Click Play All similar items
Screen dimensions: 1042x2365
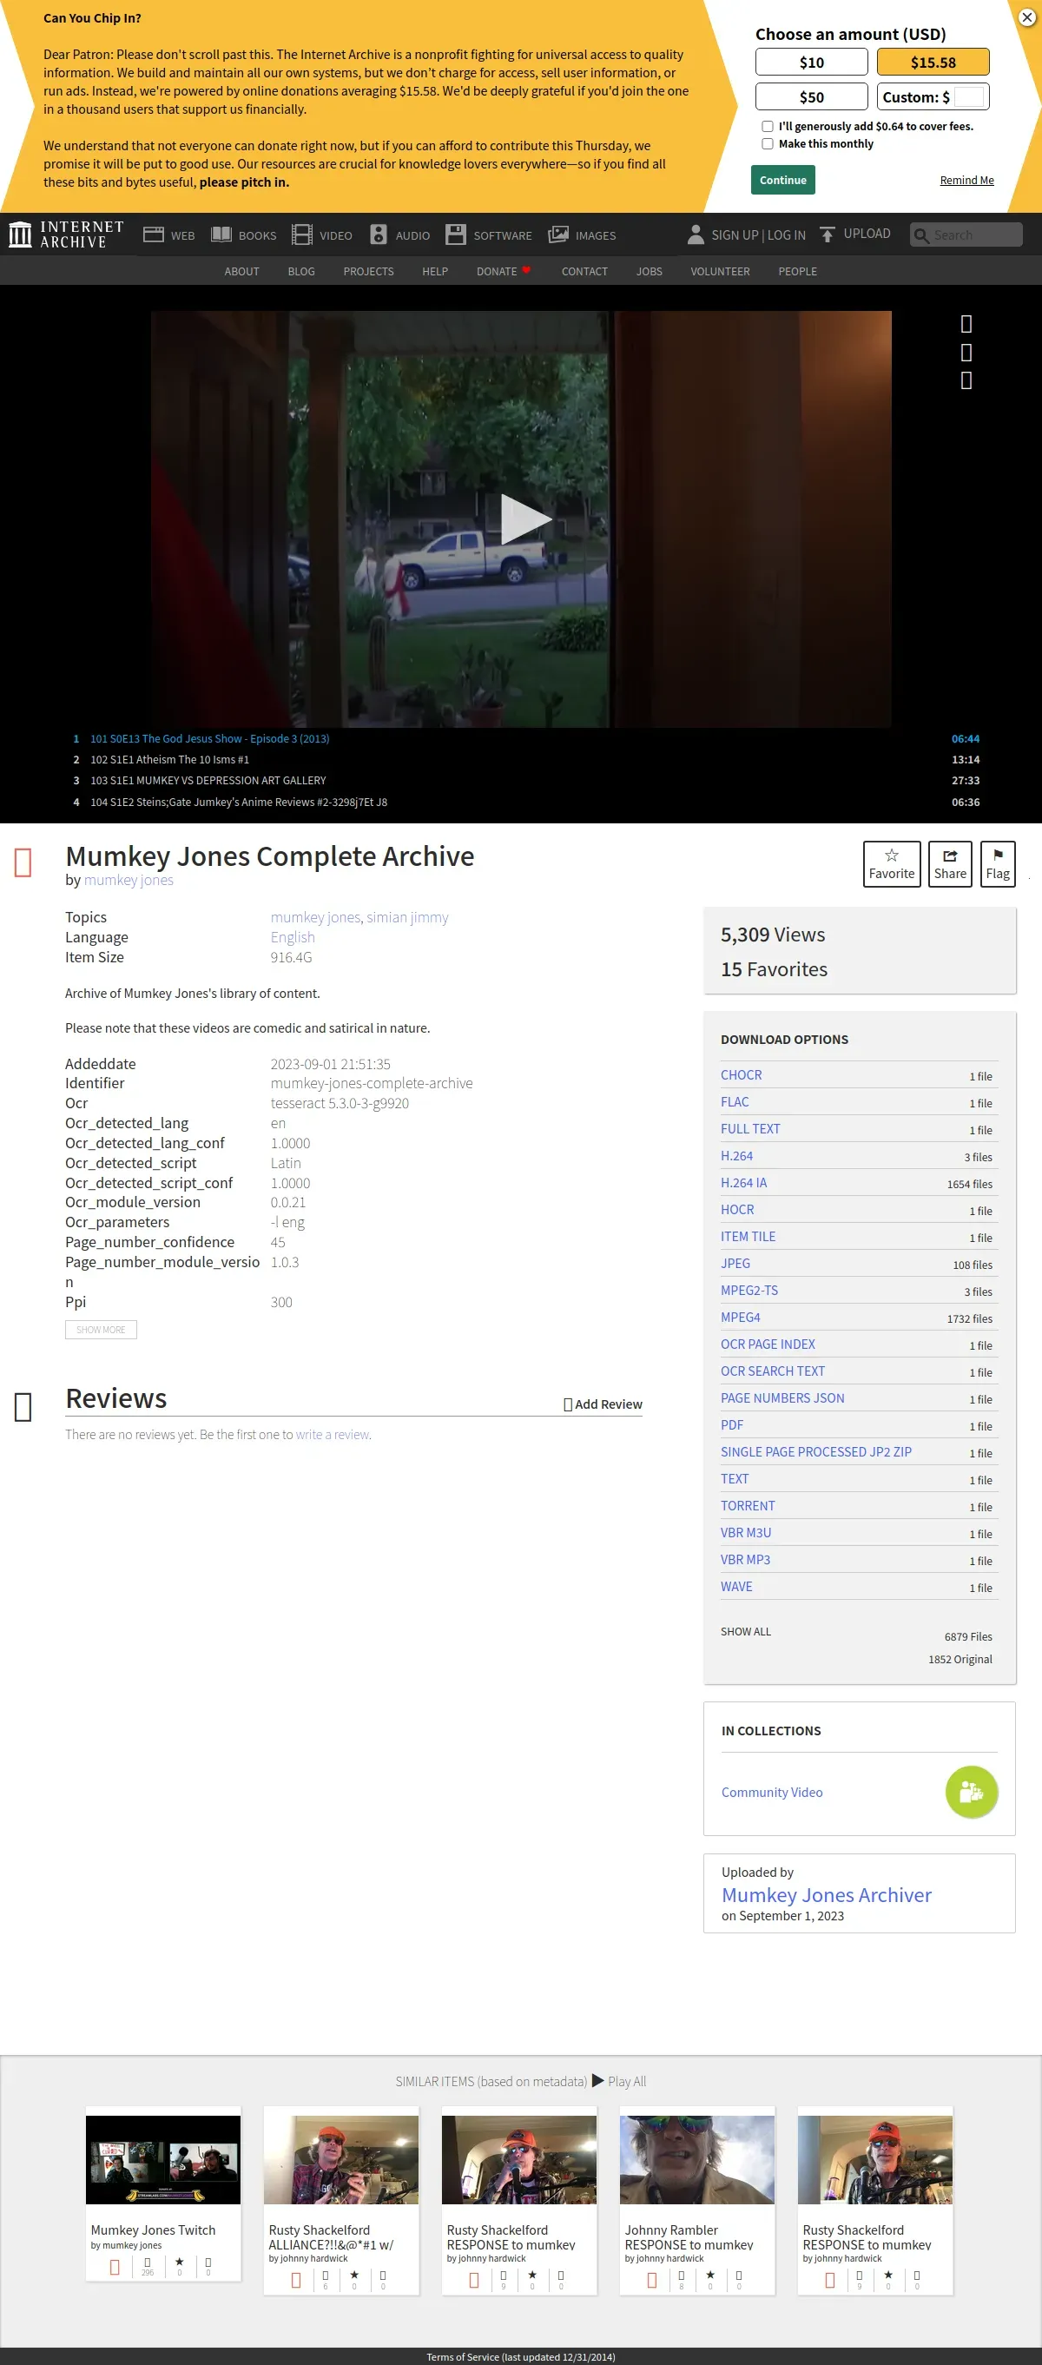(620, 2081)
